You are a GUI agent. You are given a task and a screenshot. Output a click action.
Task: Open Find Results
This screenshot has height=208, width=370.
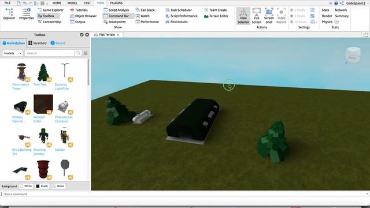(176, 22)
